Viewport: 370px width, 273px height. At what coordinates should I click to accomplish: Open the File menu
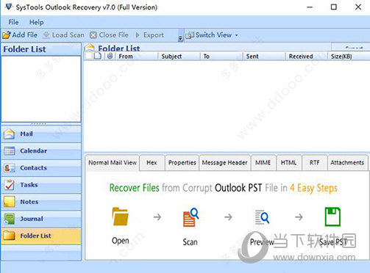13,22
